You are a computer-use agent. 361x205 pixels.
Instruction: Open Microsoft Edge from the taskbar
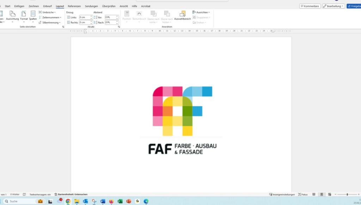[146, 201]
